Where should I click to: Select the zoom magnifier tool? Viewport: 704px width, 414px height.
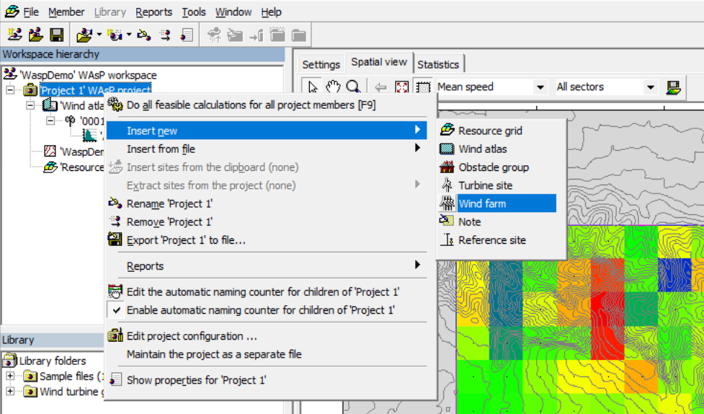[352, 87]
